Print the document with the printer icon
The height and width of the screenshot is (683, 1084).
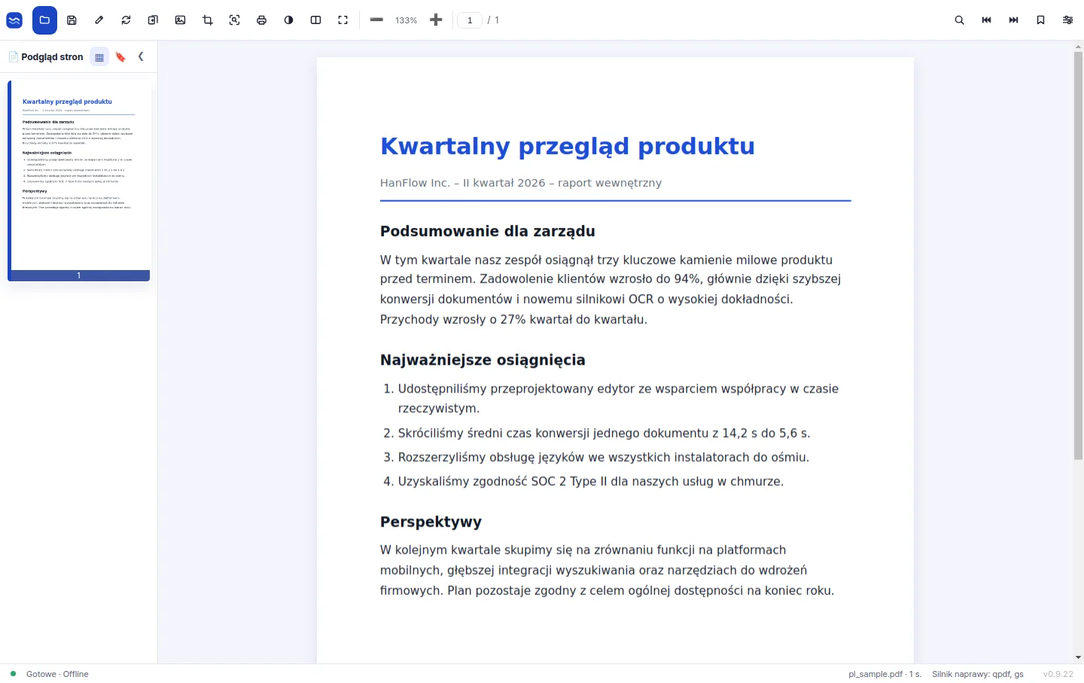(x=261, y=20)
